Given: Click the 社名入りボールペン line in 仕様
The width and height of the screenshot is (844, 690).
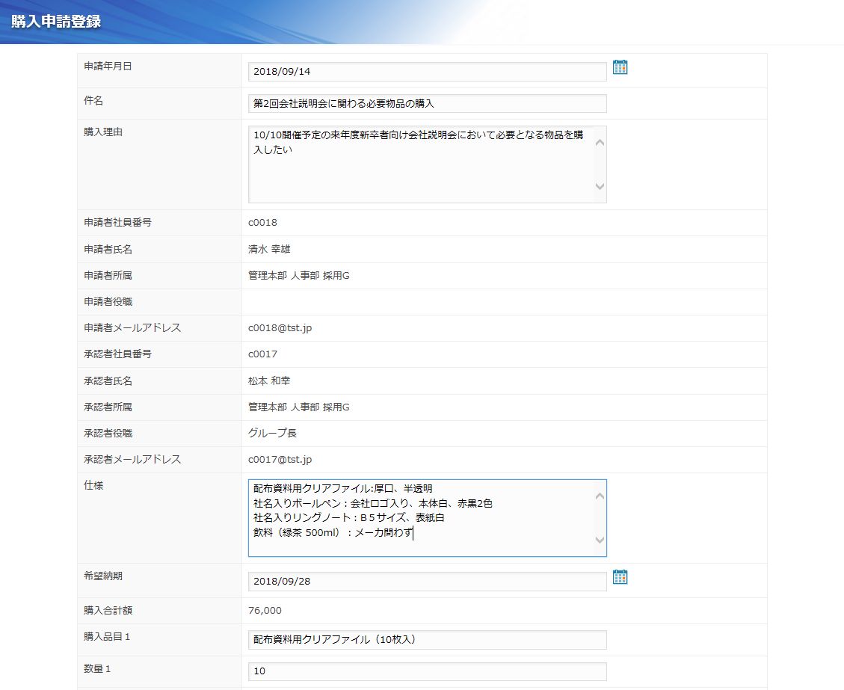Looking at the screenshot, I should click(x=373, y=503).
